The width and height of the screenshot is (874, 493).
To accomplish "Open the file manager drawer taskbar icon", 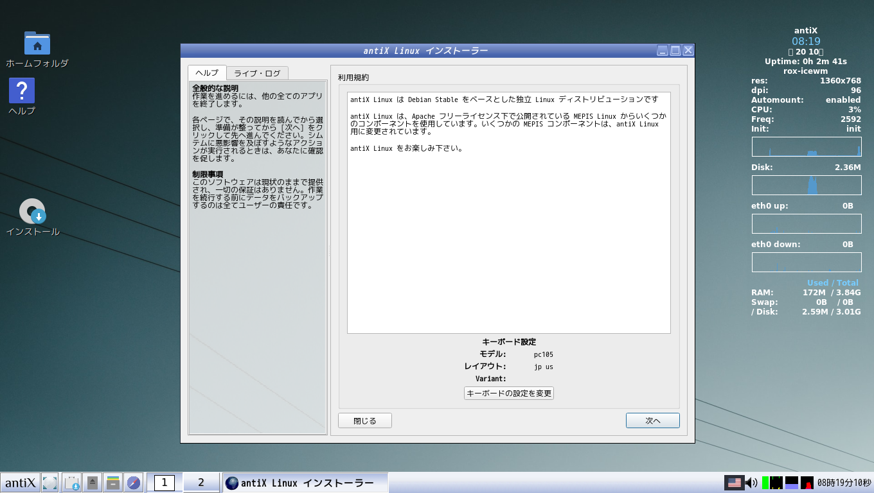I will 113,483.
